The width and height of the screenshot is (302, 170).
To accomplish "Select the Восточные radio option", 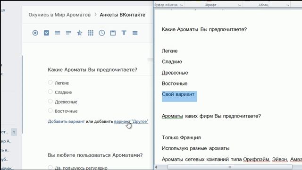I will [x=50, y=110].
